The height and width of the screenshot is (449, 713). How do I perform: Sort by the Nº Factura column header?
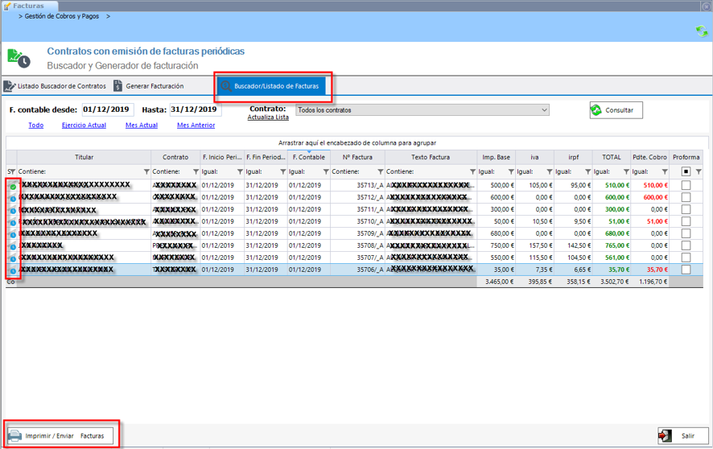pos(357,157)
